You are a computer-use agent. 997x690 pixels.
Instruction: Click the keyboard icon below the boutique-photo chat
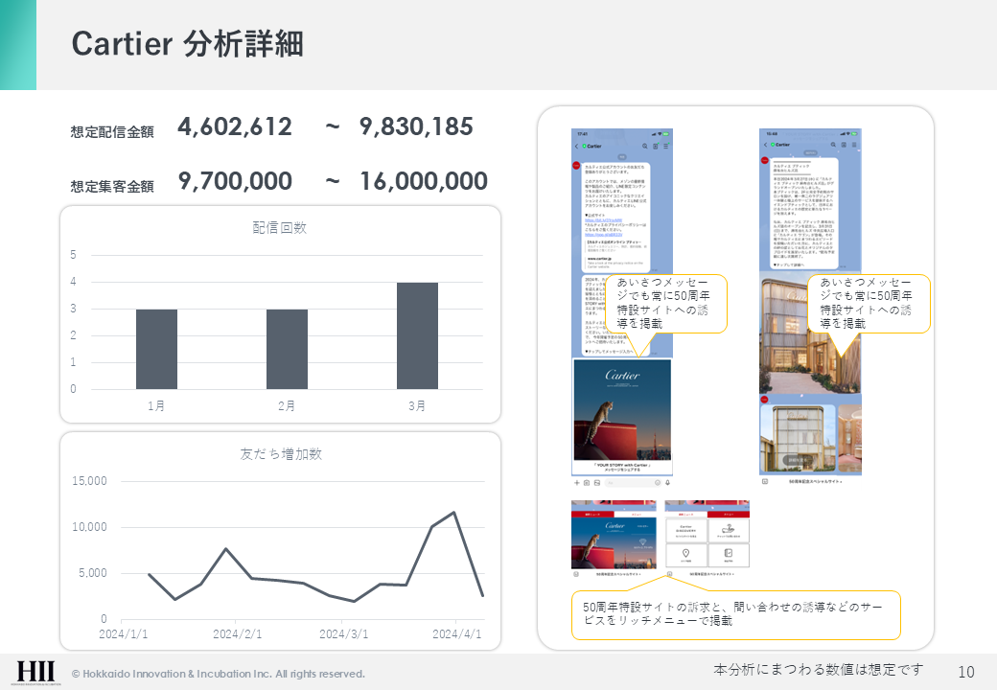(x=765, y=482)
